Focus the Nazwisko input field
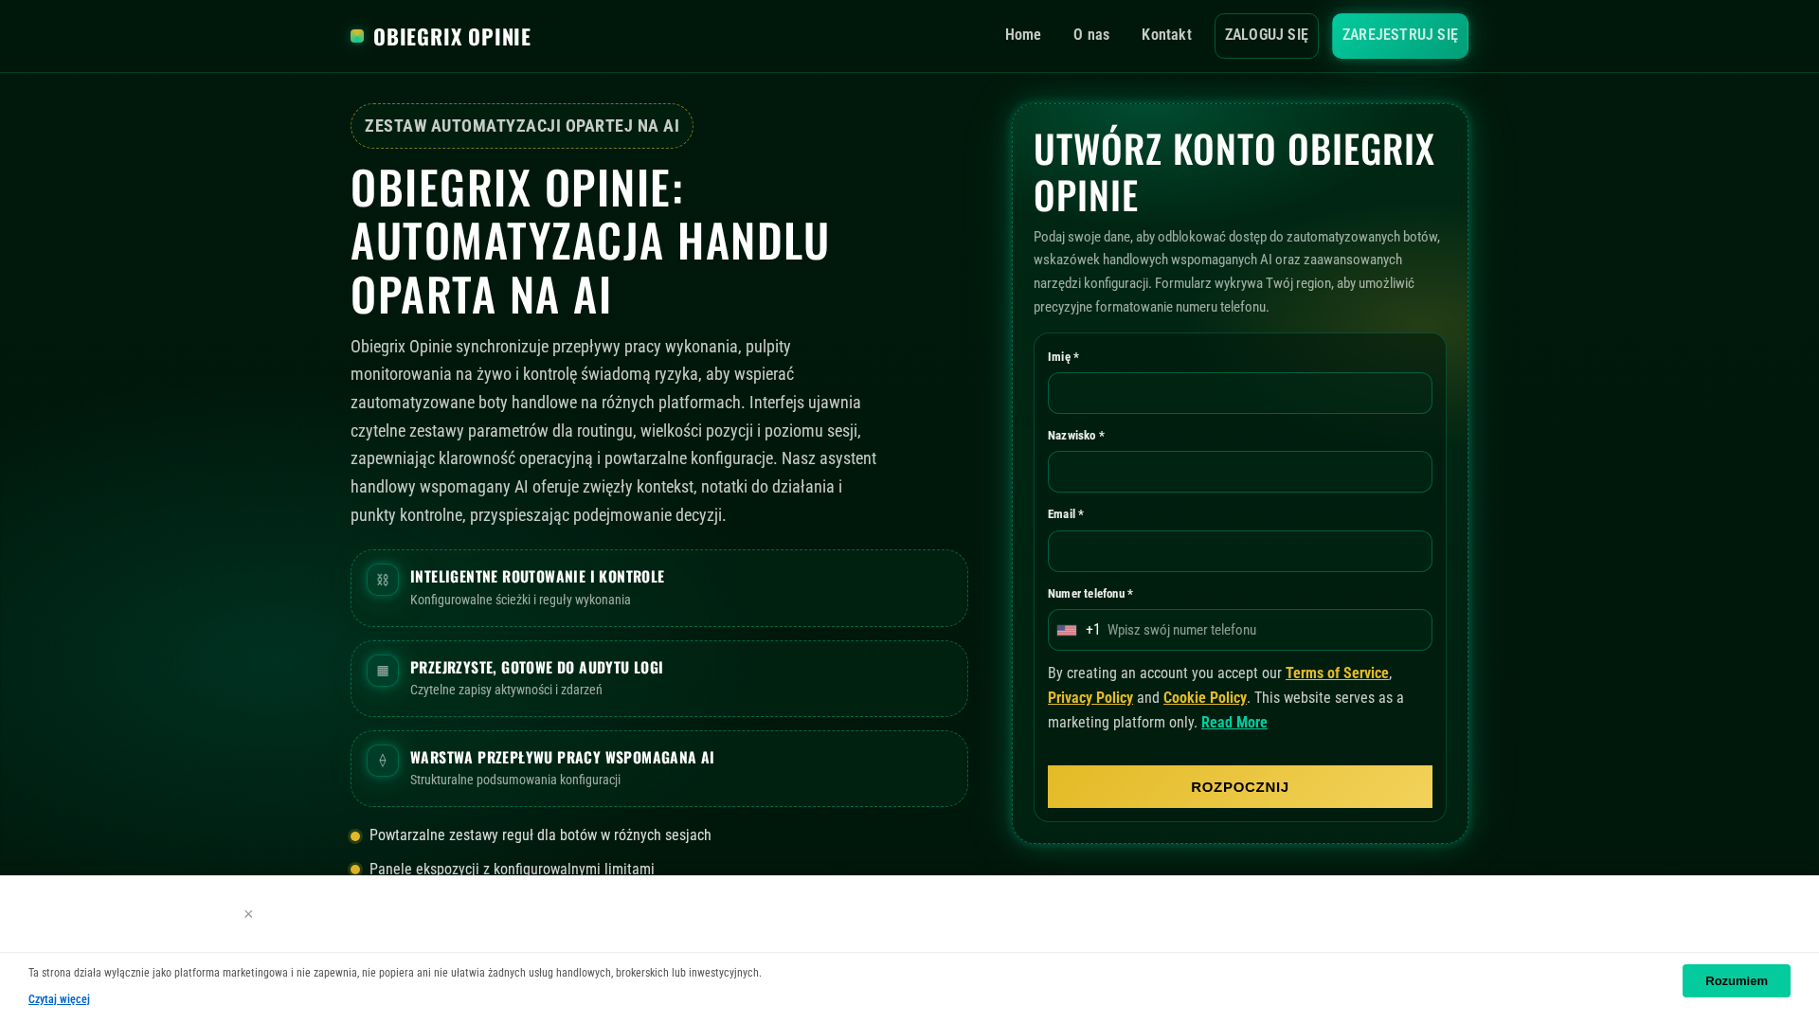Viewport: 1819px width, 1023px height. point(1240,472)
